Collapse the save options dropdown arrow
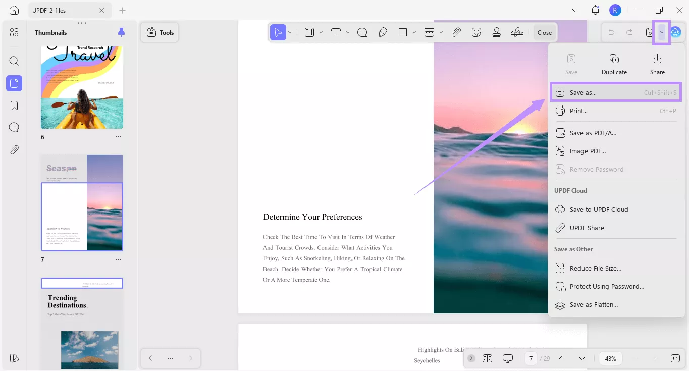The image size is (689, 371). point(661,32)
